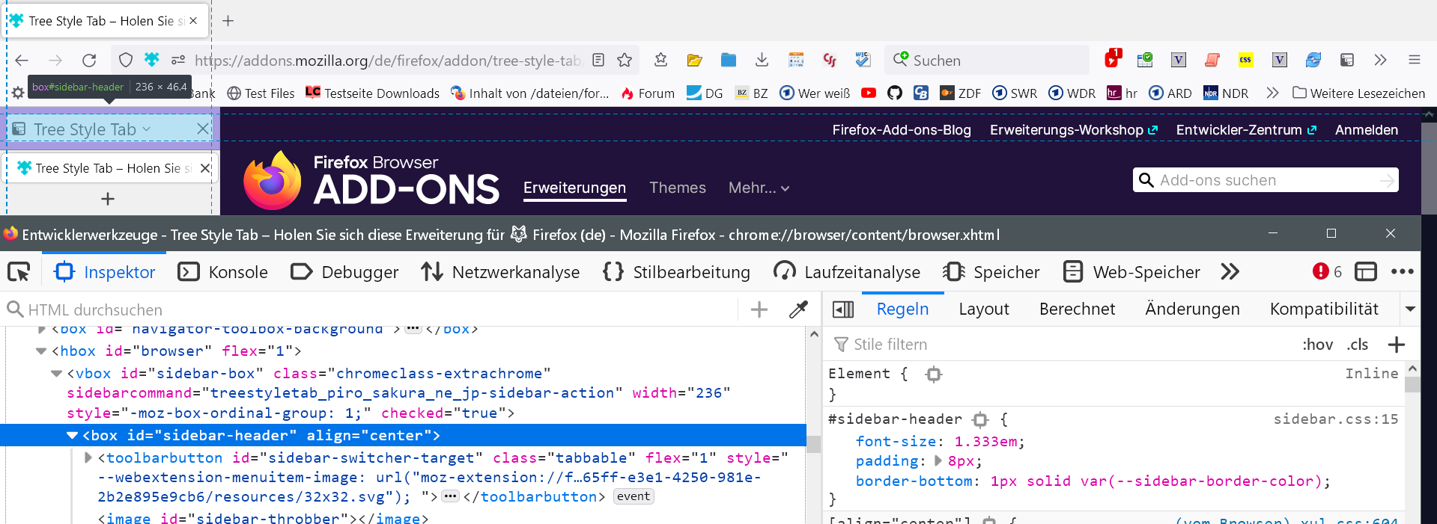Select the Erweiterungen navigation item
The height and width of the screenshot is (524, 1437).
coord(574,188)
